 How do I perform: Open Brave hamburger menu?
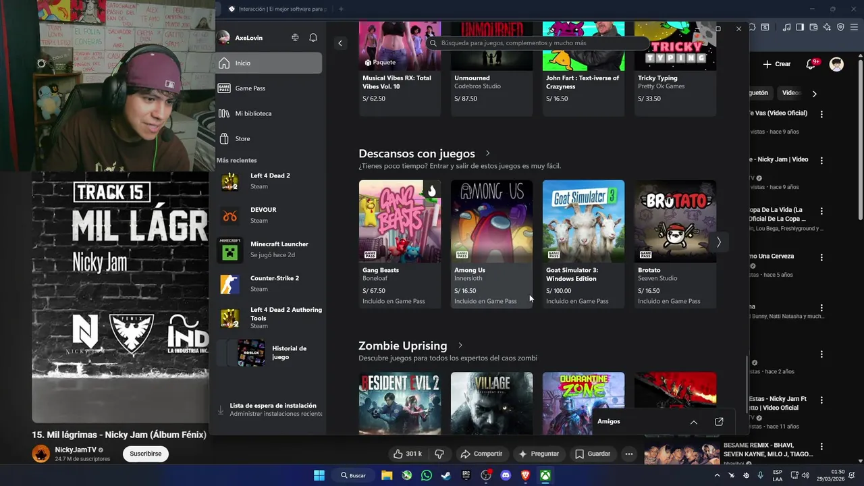854,28
